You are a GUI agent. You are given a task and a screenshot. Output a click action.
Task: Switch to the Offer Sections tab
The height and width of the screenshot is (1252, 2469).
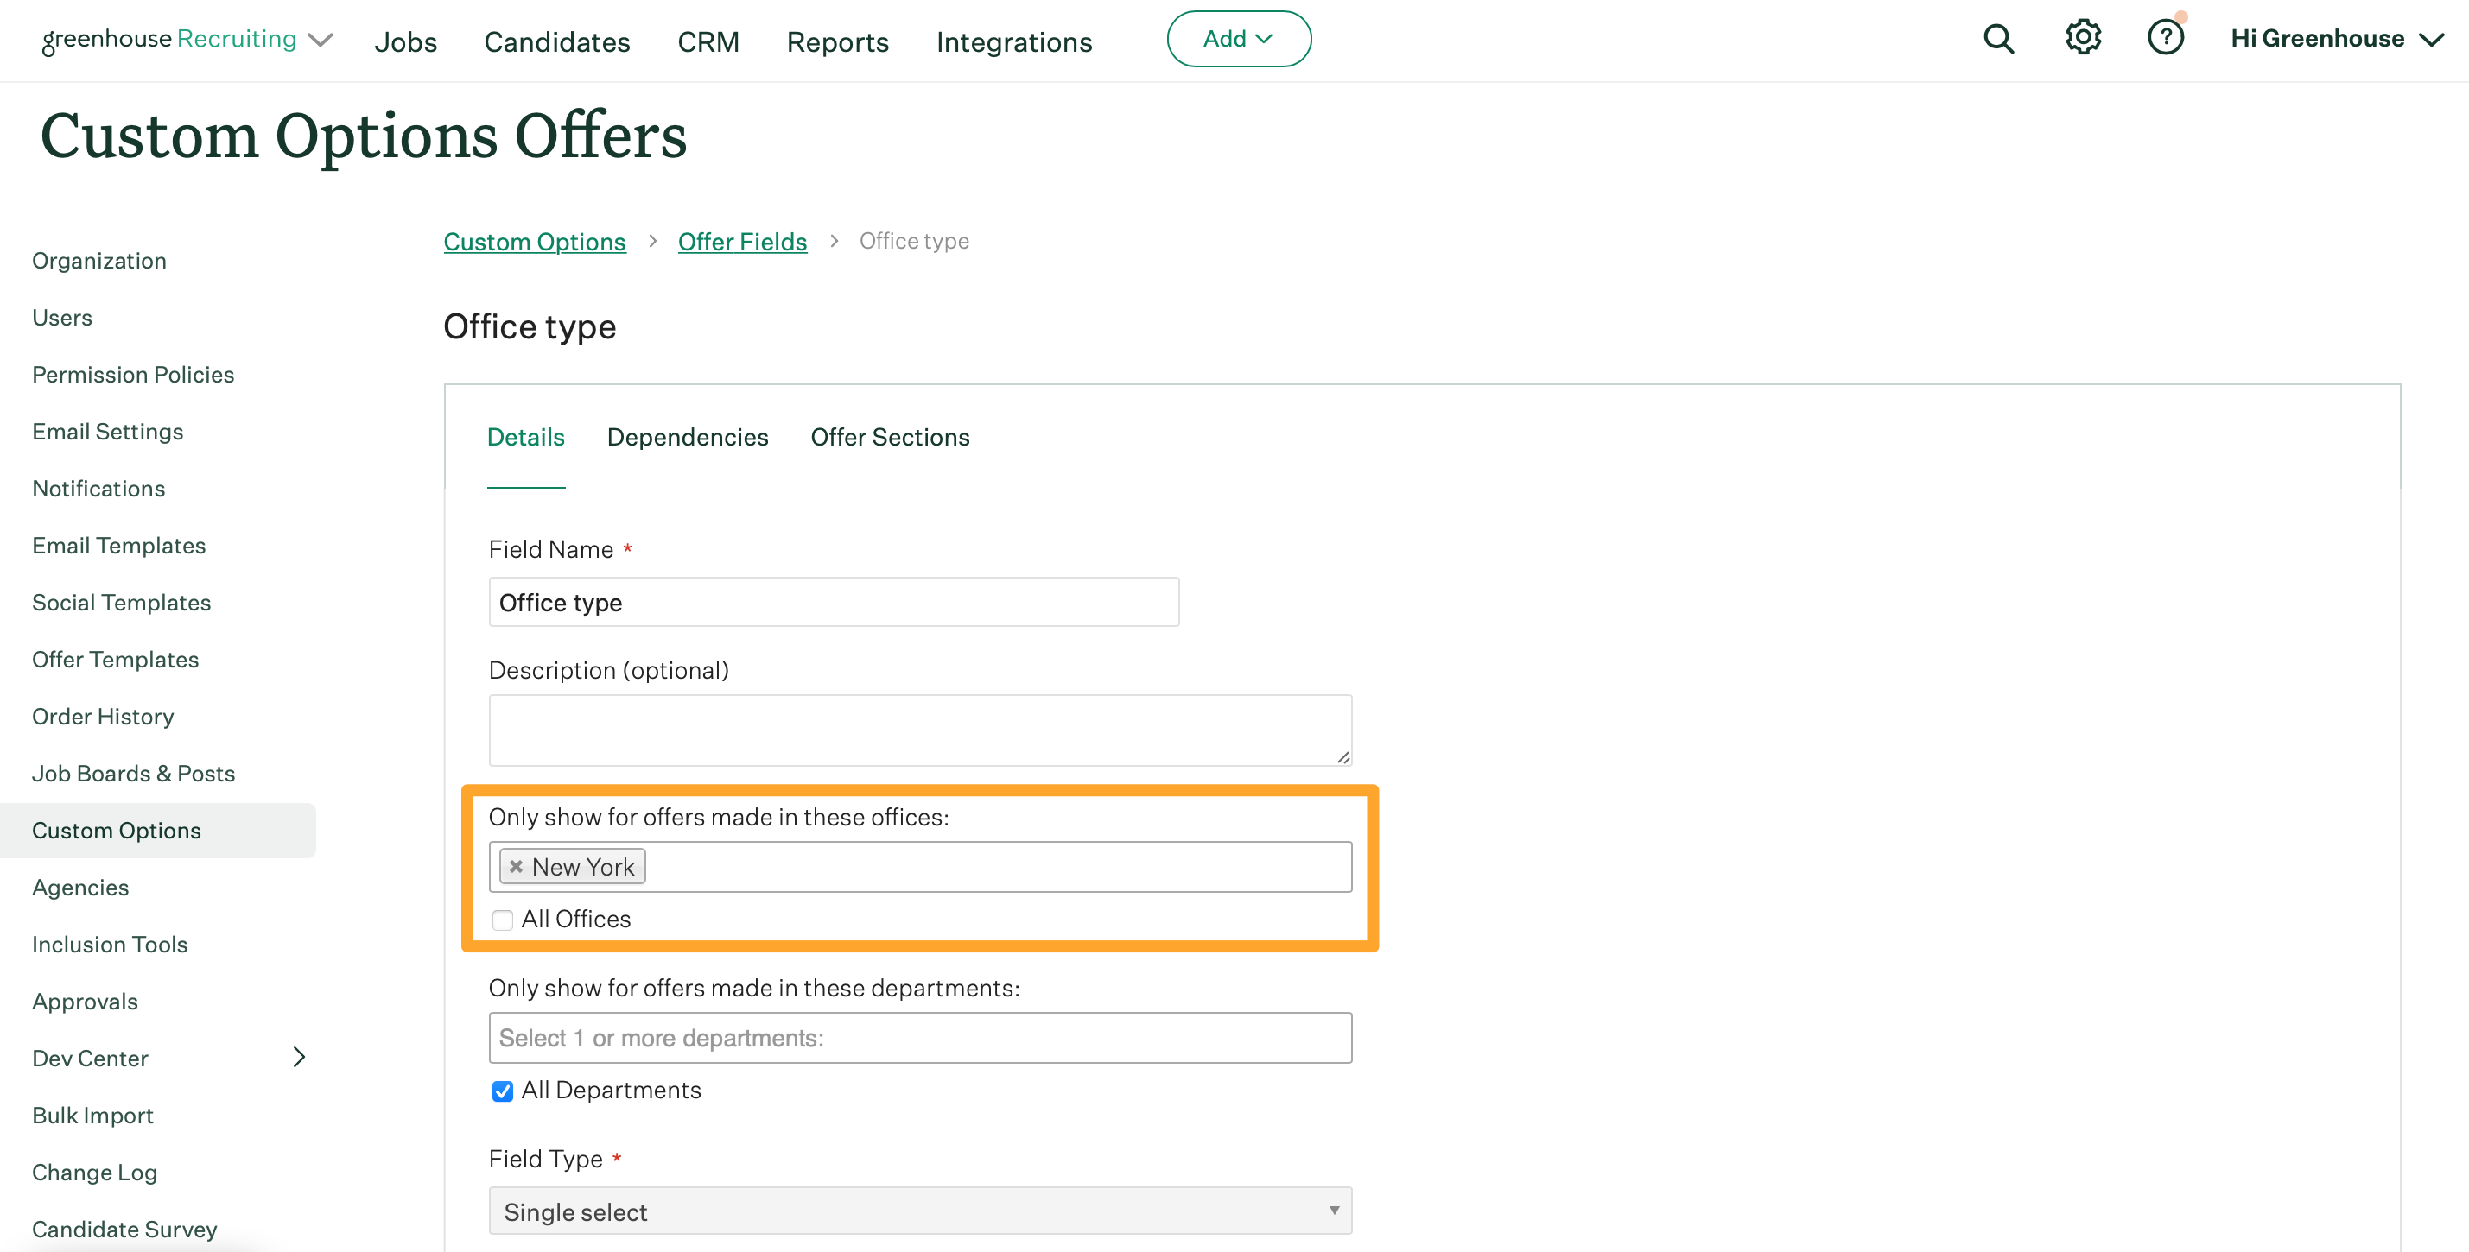point(890,437)
